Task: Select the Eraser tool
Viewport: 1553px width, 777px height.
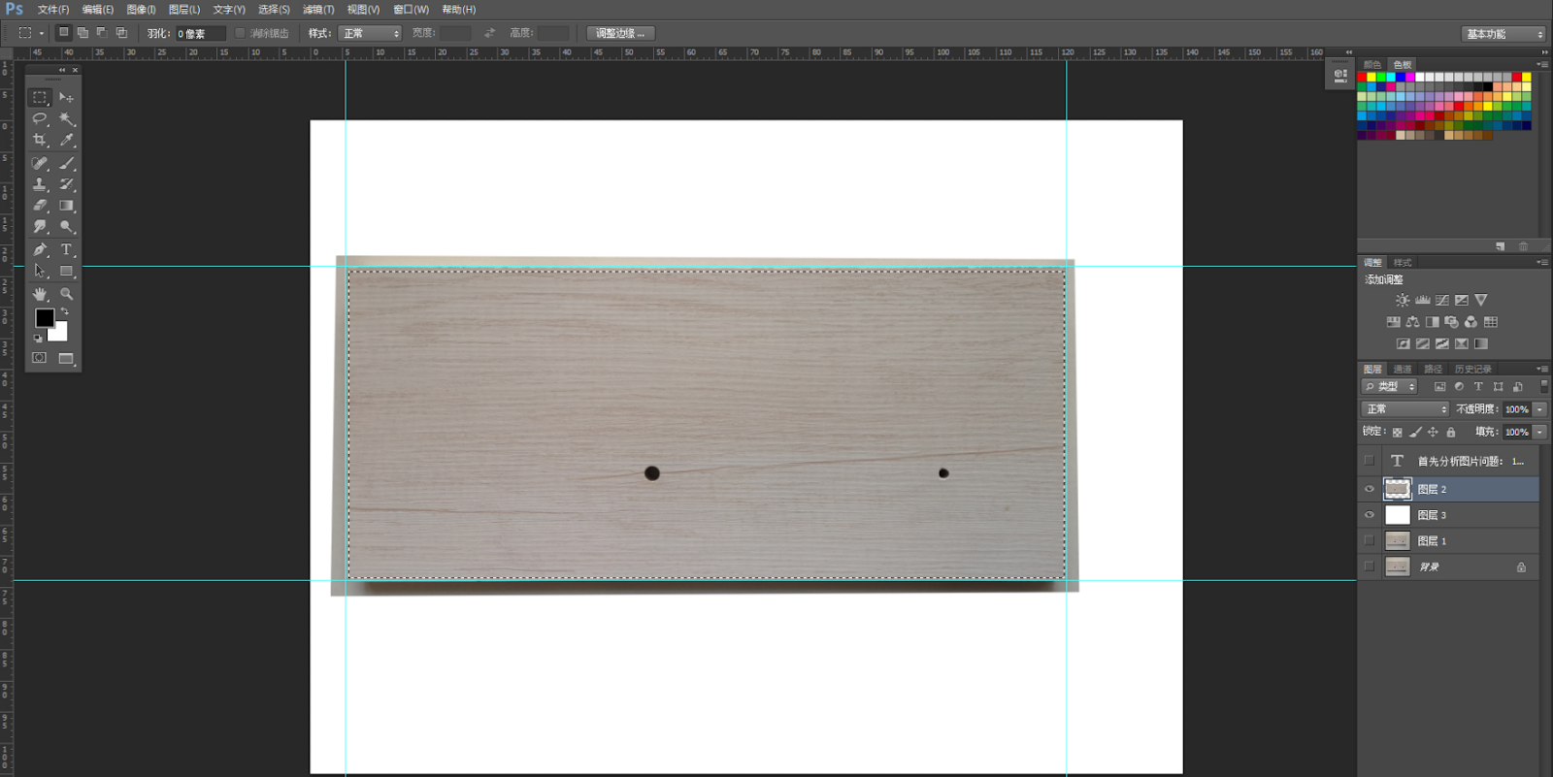Action: click(40, 206)
